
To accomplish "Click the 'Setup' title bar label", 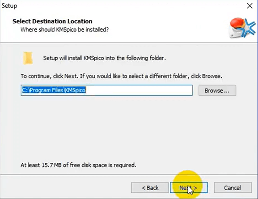I will pos(9,6).
